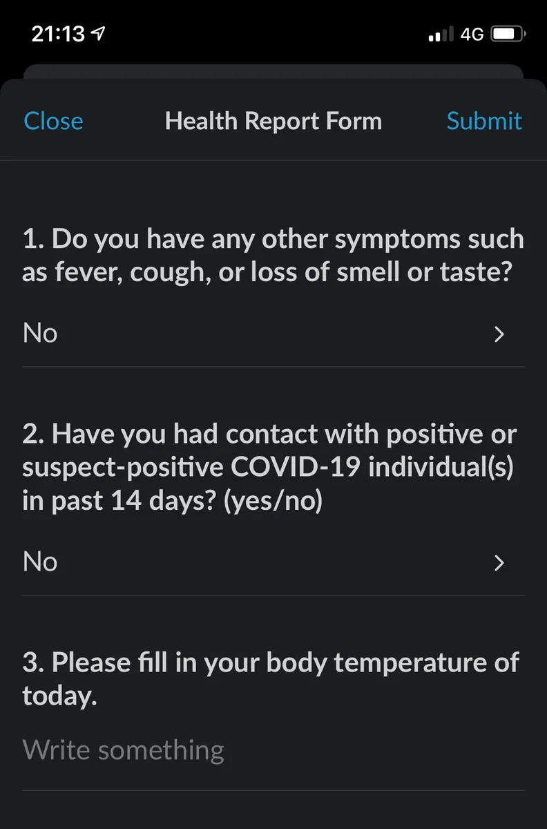
Task: Expand COVID-19 contact answer chevron
Action: [500, 564]
